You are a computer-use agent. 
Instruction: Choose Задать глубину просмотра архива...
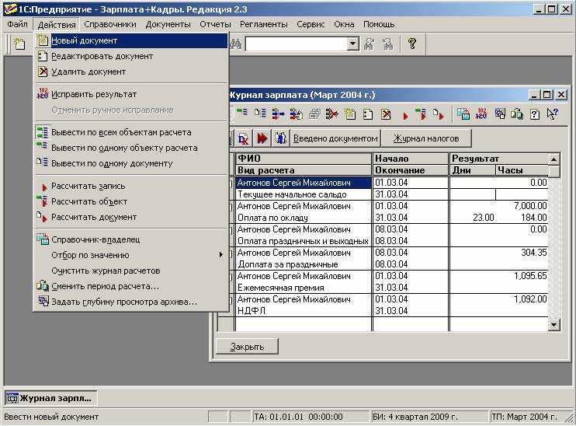(131, 302)
